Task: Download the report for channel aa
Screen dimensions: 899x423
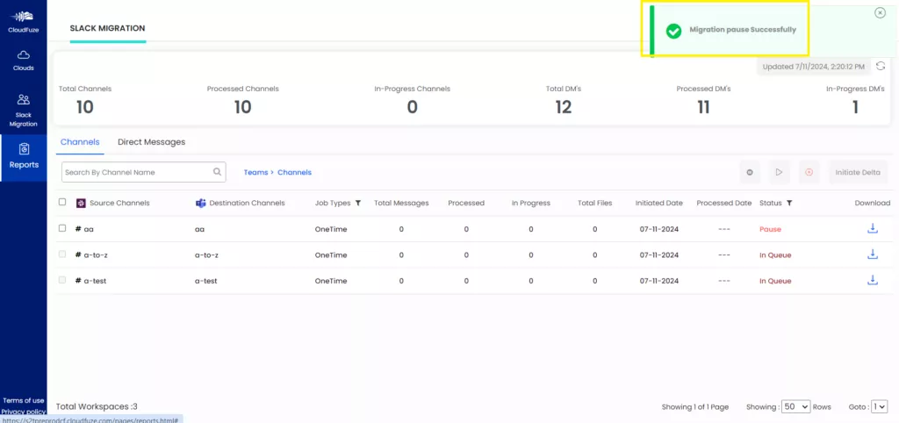Action: (873, 228)
